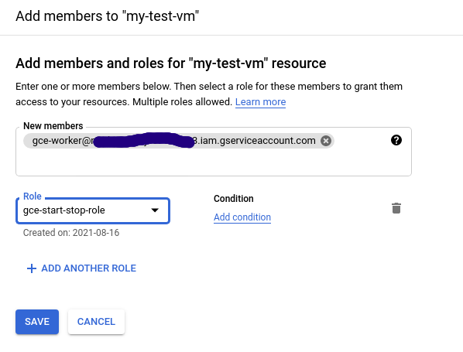Click the Condition column heading
This screenshot has width=463, height=352.
(x=234, y=199)
